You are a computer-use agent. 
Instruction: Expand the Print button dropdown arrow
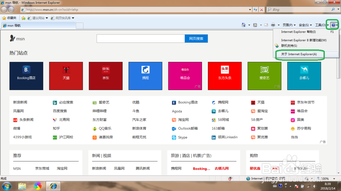point(279,25)
